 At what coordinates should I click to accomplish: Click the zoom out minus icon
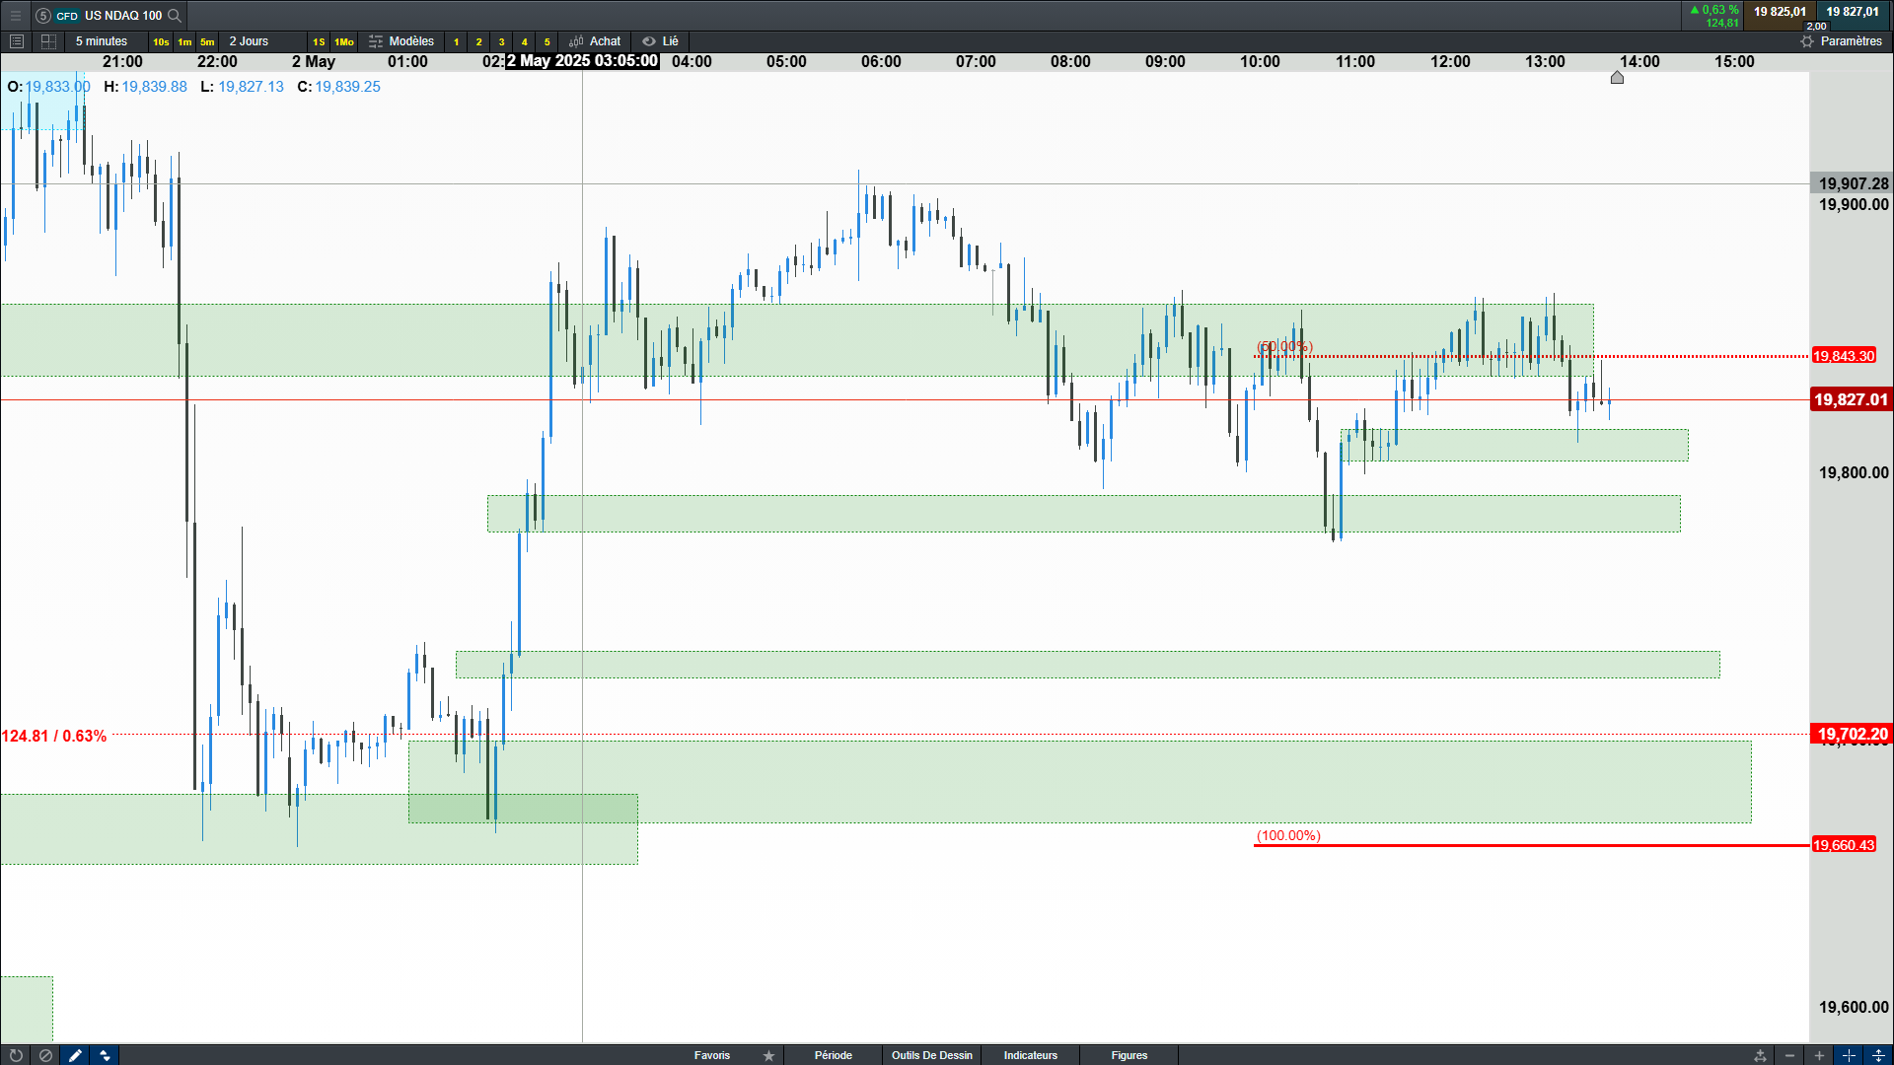pos(1789,1055)
